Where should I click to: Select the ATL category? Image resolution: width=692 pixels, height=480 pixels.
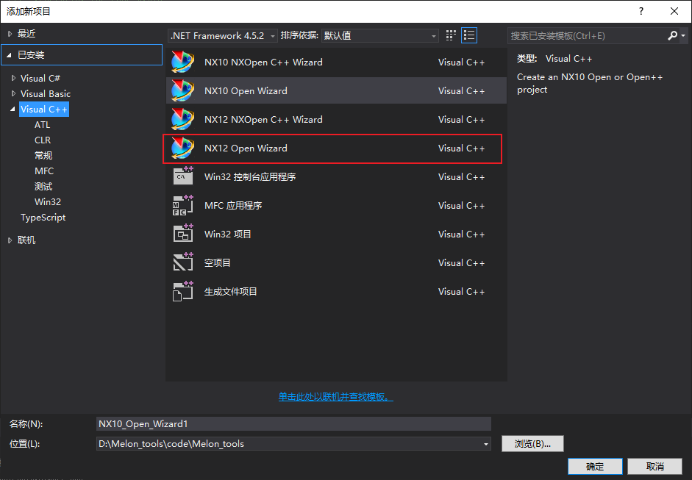pyautogui.click(x=43, y=125)
